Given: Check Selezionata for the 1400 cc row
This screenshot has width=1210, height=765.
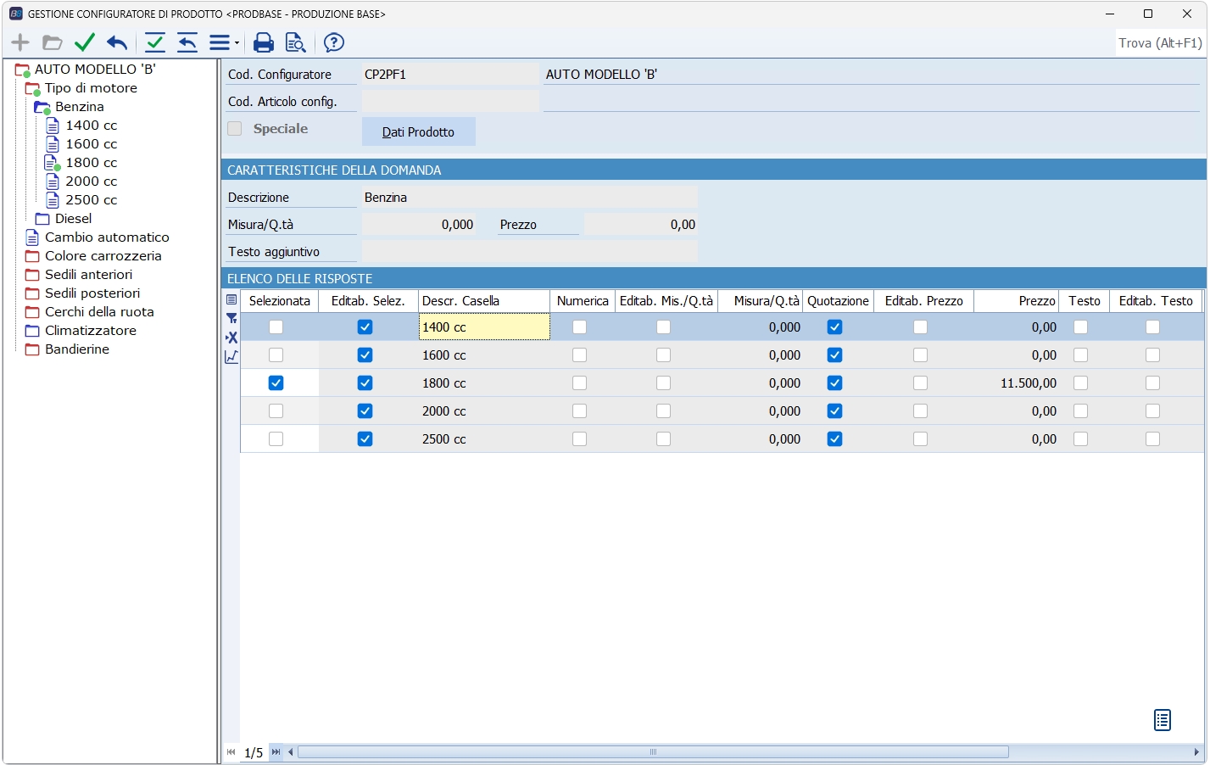Looking at the screenshot, I should [x=276, y=327].
